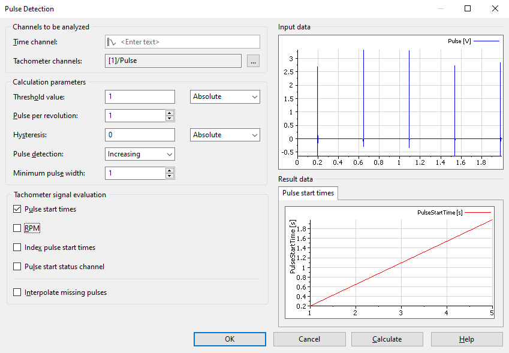Open the Threshold value Absolute dropdown
The image size is (509, 353).
(x=225, y=96)
